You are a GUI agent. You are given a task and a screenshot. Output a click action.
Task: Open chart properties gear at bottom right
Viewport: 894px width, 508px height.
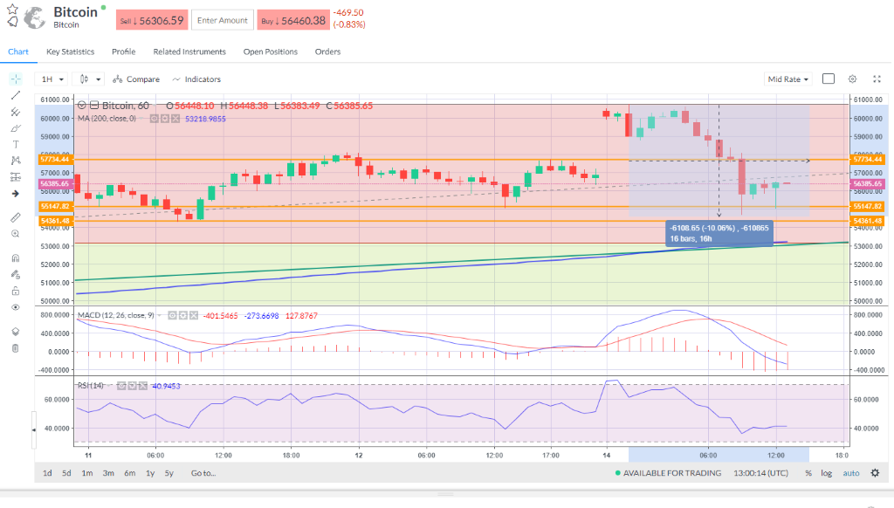[875, 473]
